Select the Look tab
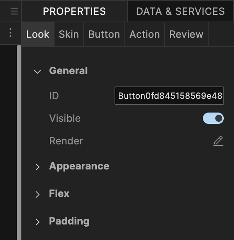The height and width of the screenshot is (240, 234). pos(38,34)
